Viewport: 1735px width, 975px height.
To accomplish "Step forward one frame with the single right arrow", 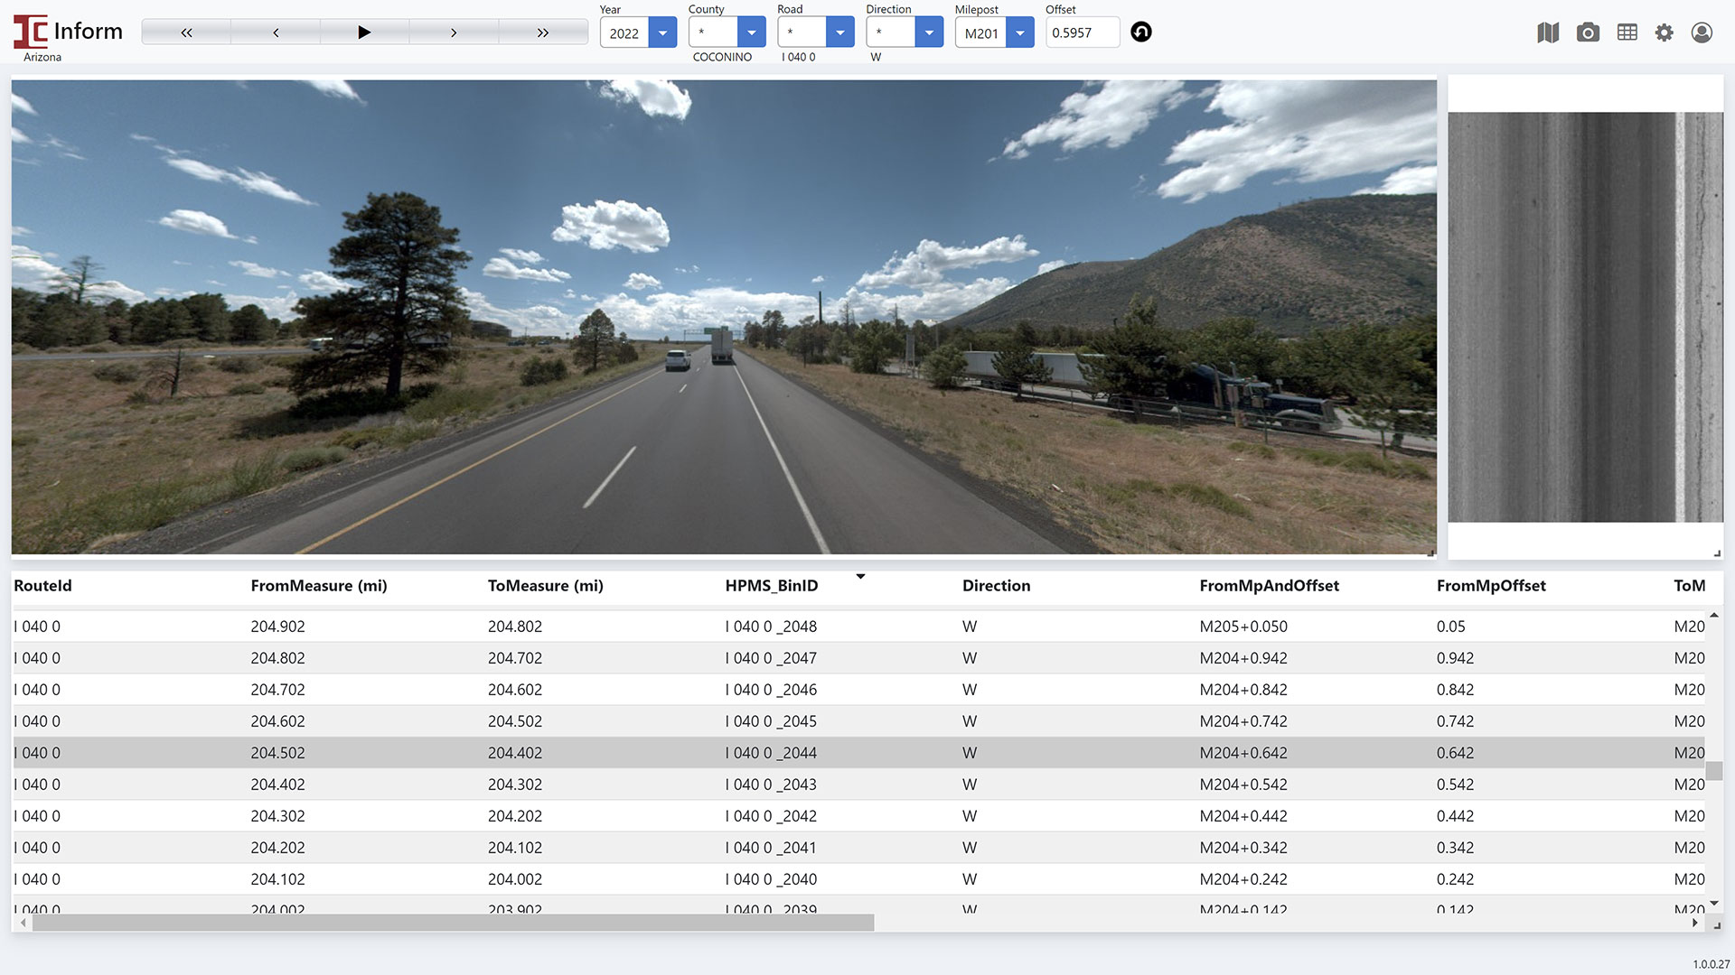I will coord(454,32).
